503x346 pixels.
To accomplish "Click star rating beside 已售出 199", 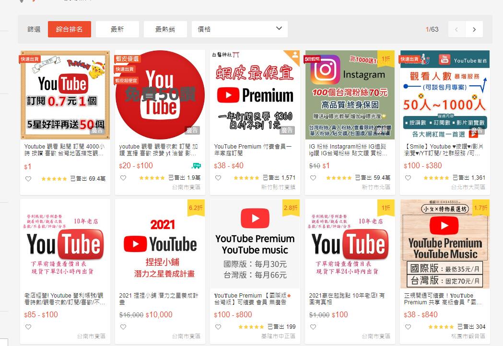I will tap(251, 327).
